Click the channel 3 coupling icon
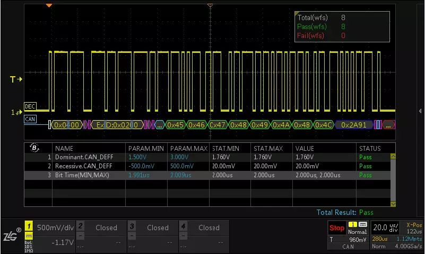This screenshot has width=425, height=254. click(x=132, y=236)
